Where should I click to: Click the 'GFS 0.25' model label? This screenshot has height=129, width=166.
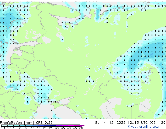[44, 123]
